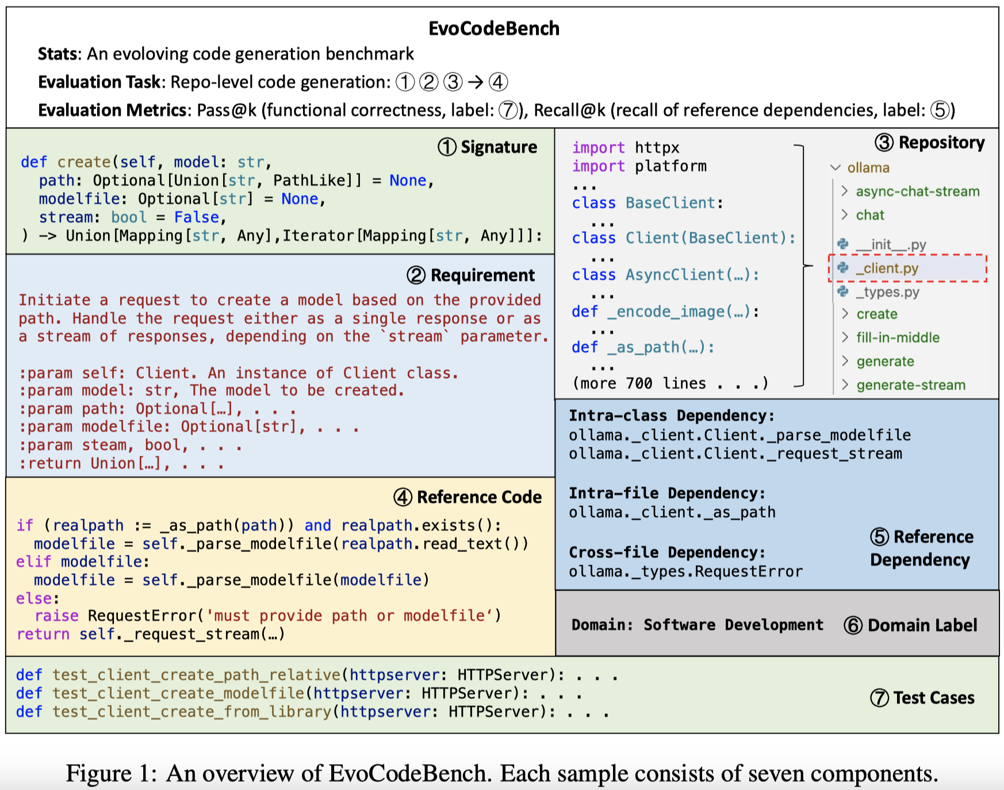Select the _client.py file name
The image size is (1004, 790).
(887, 269)
